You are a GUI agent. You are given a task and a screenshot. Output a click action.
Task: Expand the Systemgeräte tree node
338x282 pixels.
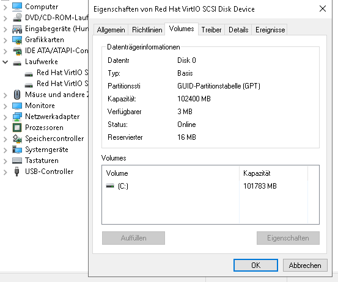(5, 150)
